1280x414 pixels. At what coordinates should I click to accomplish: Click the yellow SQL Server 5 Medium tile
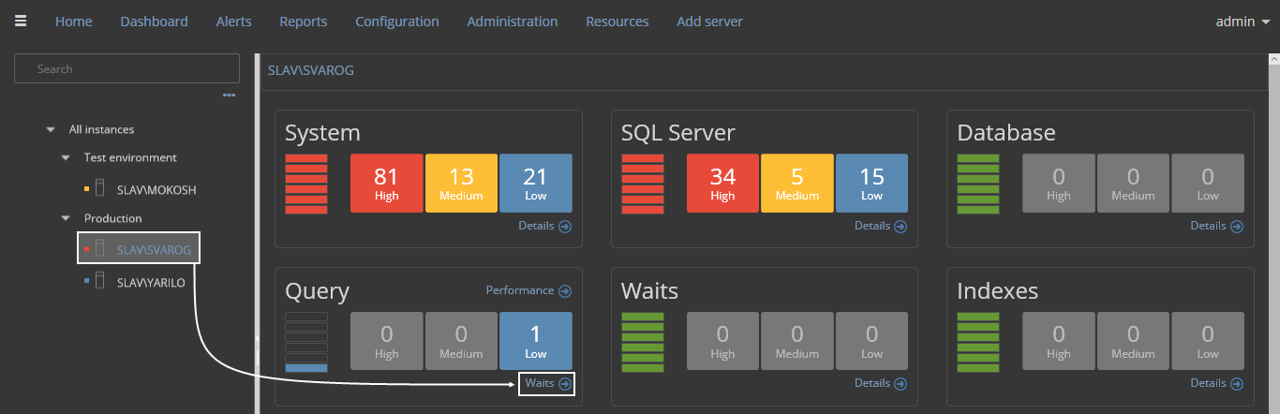pos(796,184)
